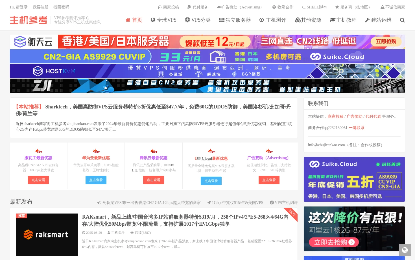Screen dimensions: 415x260
Task: Open the 首页 home menu item
Action: point(134,20)
